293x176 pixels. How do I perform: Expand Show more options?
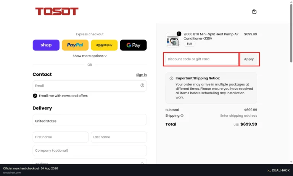tap(90, 56)
